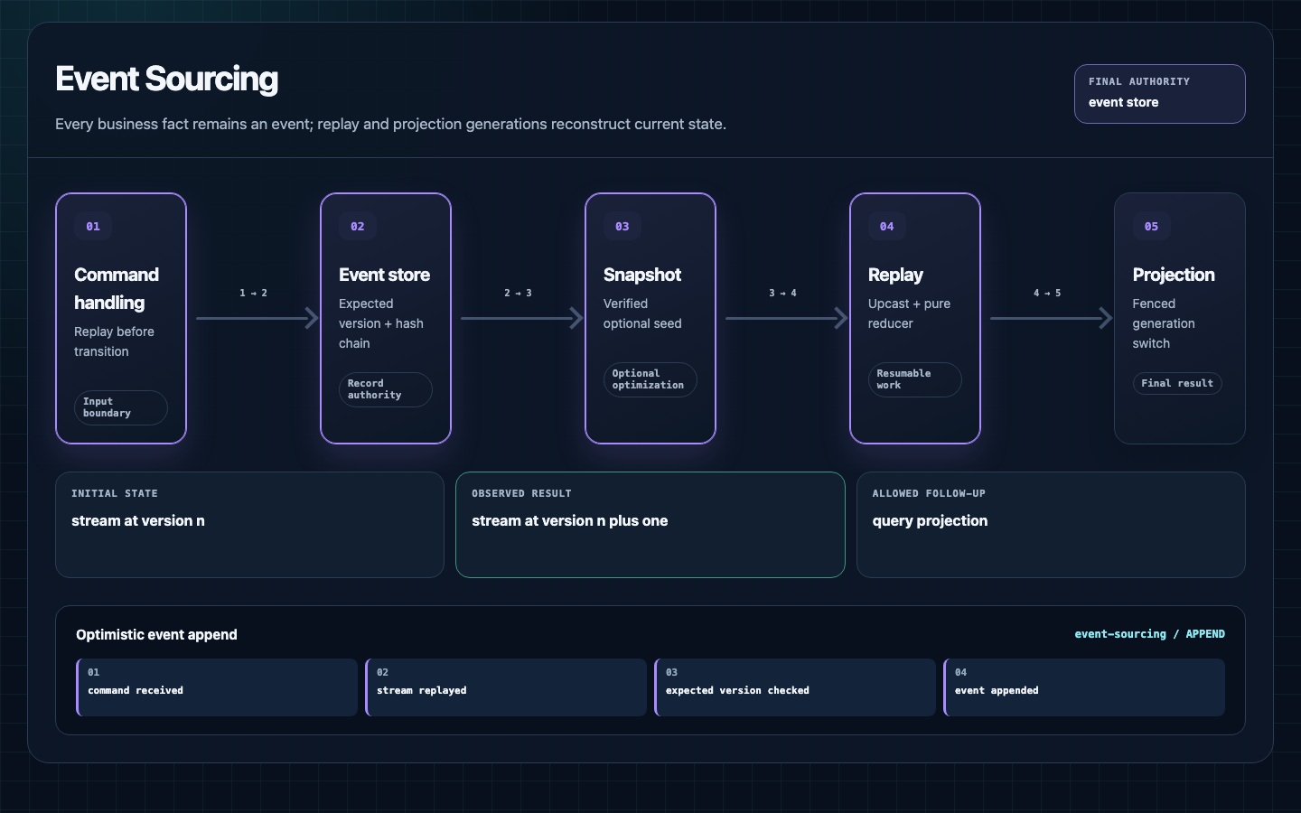Open the Projection stage card
1301x813 pixels.
pos(1180,318)
